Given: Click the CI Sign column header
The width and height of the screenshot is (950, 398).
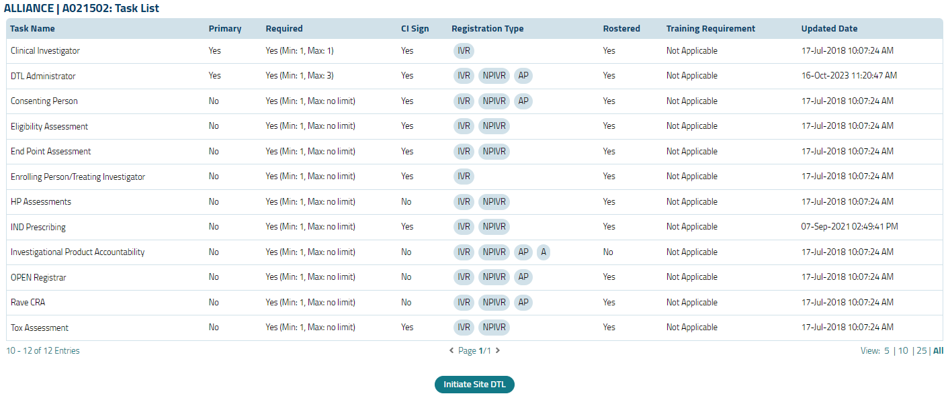Looking at the screenshot, I should (x=415, y=29).
